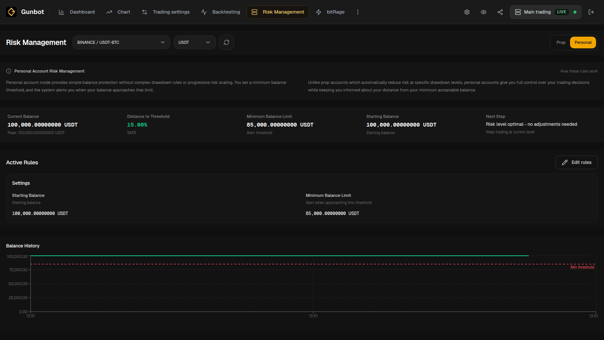
Task: Open 'How these rules work' link
Action: tap(579, 71)
